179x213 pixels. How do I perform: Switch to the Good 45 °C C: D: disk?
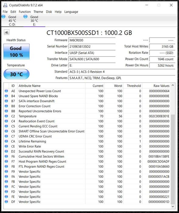12,21
